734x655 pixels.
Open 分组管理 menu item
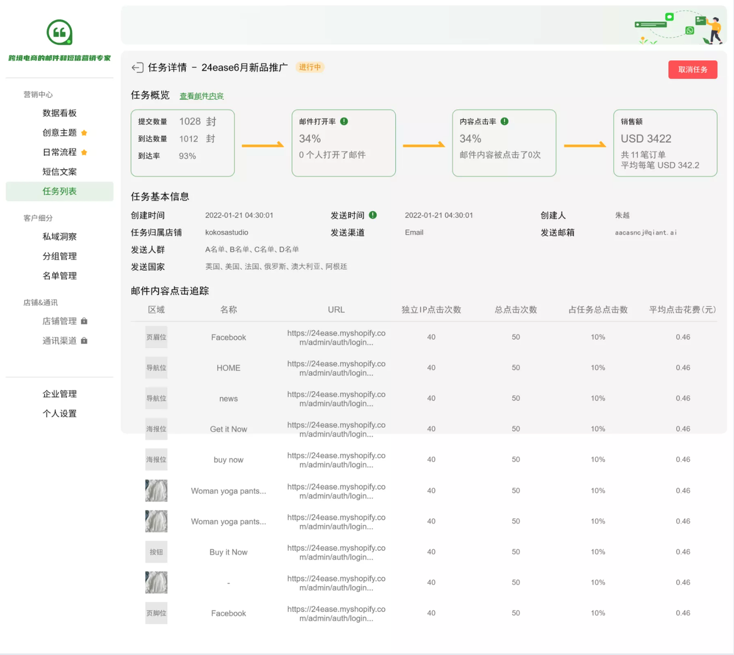(60, 256)
